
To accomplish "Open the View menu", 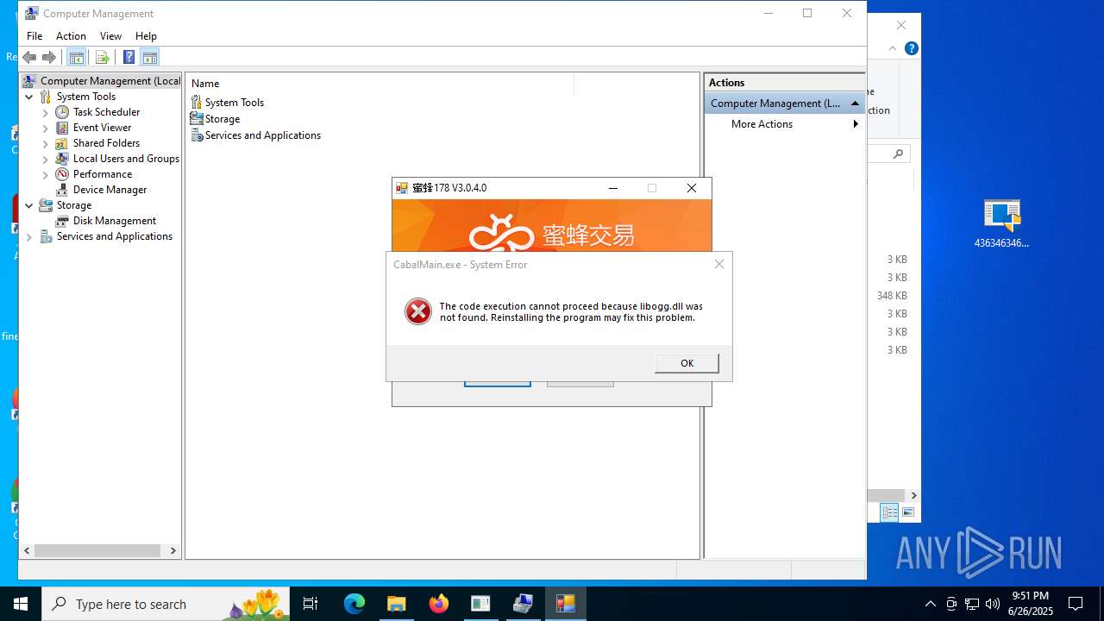I will 110,36.
